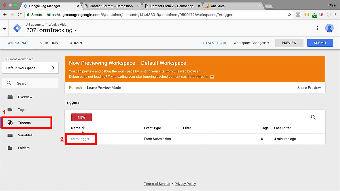Sort triggers by the Name column
The width and height of the screenshot is (340, 191).
coord(78,128)
